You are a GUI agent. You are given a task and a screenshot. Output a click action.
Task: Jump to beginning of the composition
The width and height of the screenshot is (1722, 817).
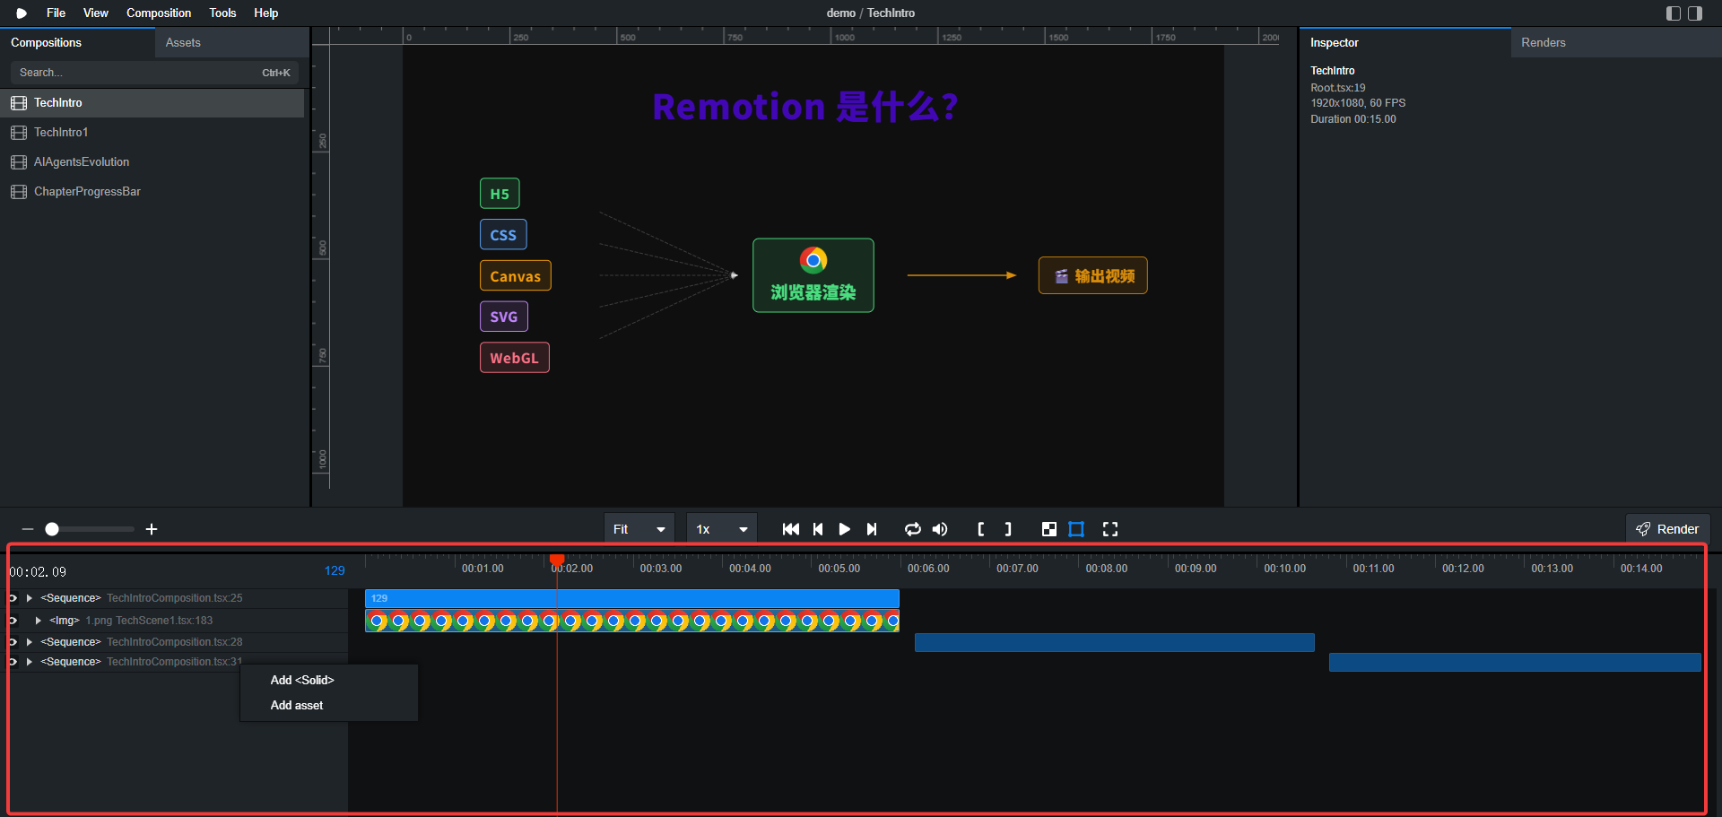[x=790, y=529]
